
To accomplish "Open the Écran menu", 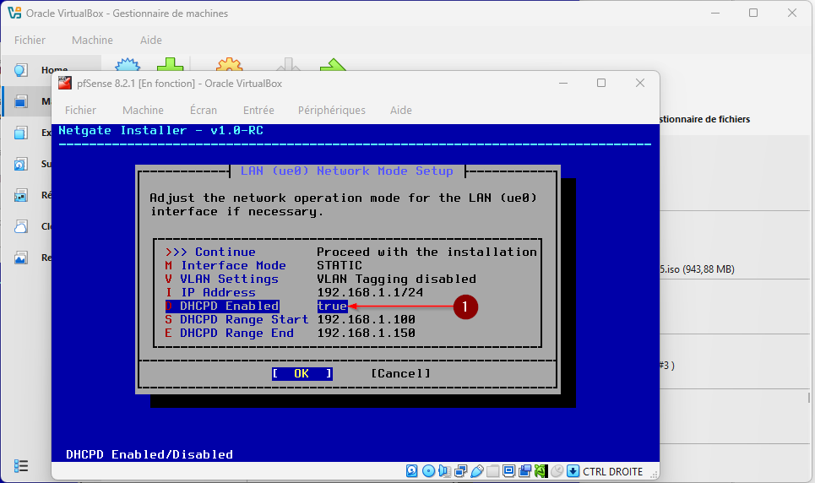I will coord(203,110).
